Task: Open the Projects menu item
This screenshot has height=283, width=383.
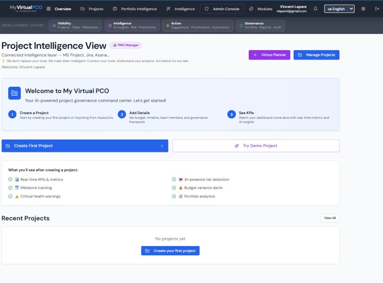Action: click(x=92, y=9)
